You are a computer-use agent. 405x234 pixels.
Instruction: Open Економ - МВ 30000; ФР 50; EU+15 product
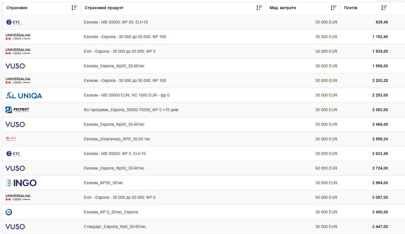click(116, 22)
